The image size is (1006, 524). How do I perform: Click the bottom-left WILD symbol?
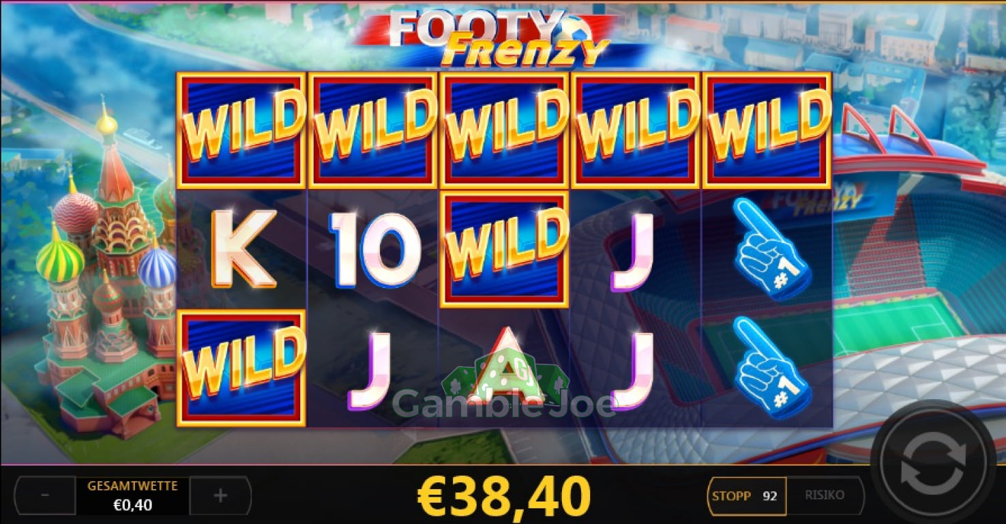click(x=241, y=368)
